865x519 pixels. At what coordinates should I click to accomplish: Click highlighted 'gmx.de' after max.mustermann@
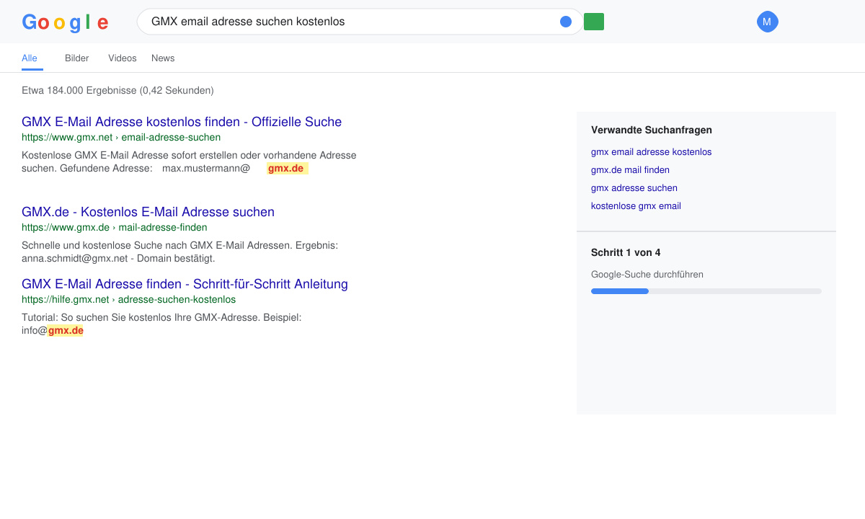pos(286,169)
